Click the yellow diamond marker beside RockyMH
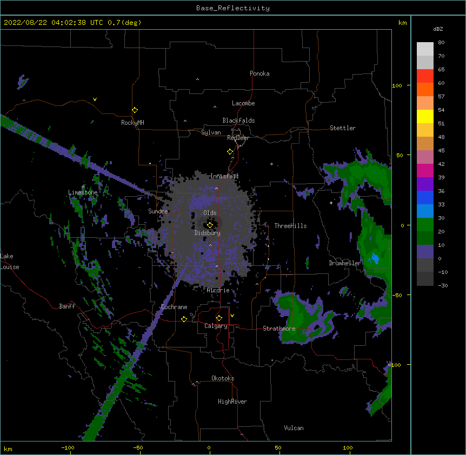The width and height of the screenshot is (466, 455). click(x=135, y=110)
